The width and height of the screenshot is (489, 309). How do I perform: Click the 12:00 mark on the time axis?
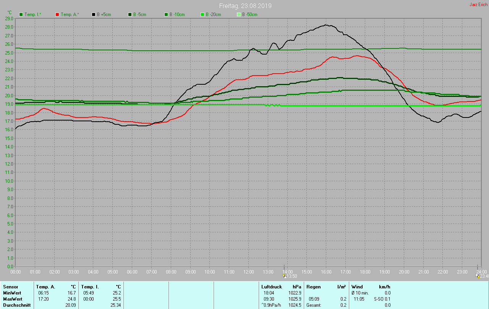coord(249,272)
